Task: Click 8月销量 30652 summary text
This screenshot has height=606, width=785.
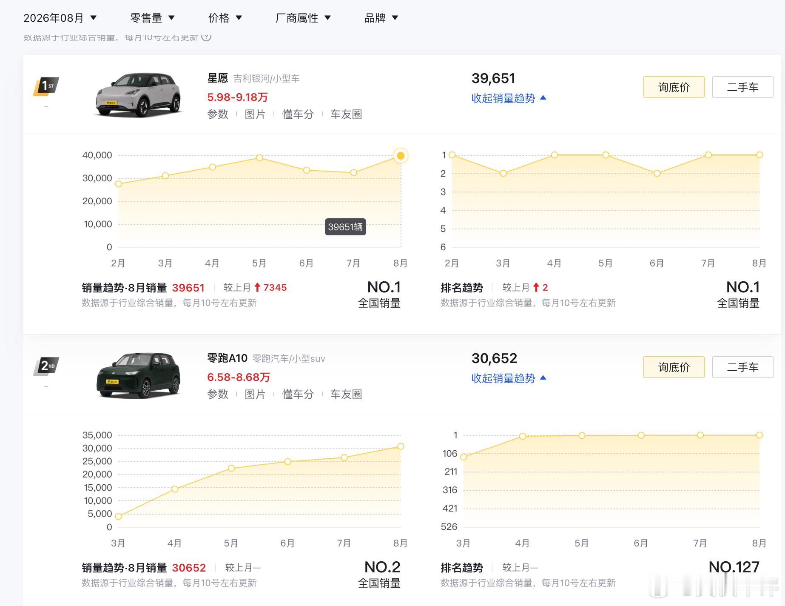Action: click(x=167, y=568)
